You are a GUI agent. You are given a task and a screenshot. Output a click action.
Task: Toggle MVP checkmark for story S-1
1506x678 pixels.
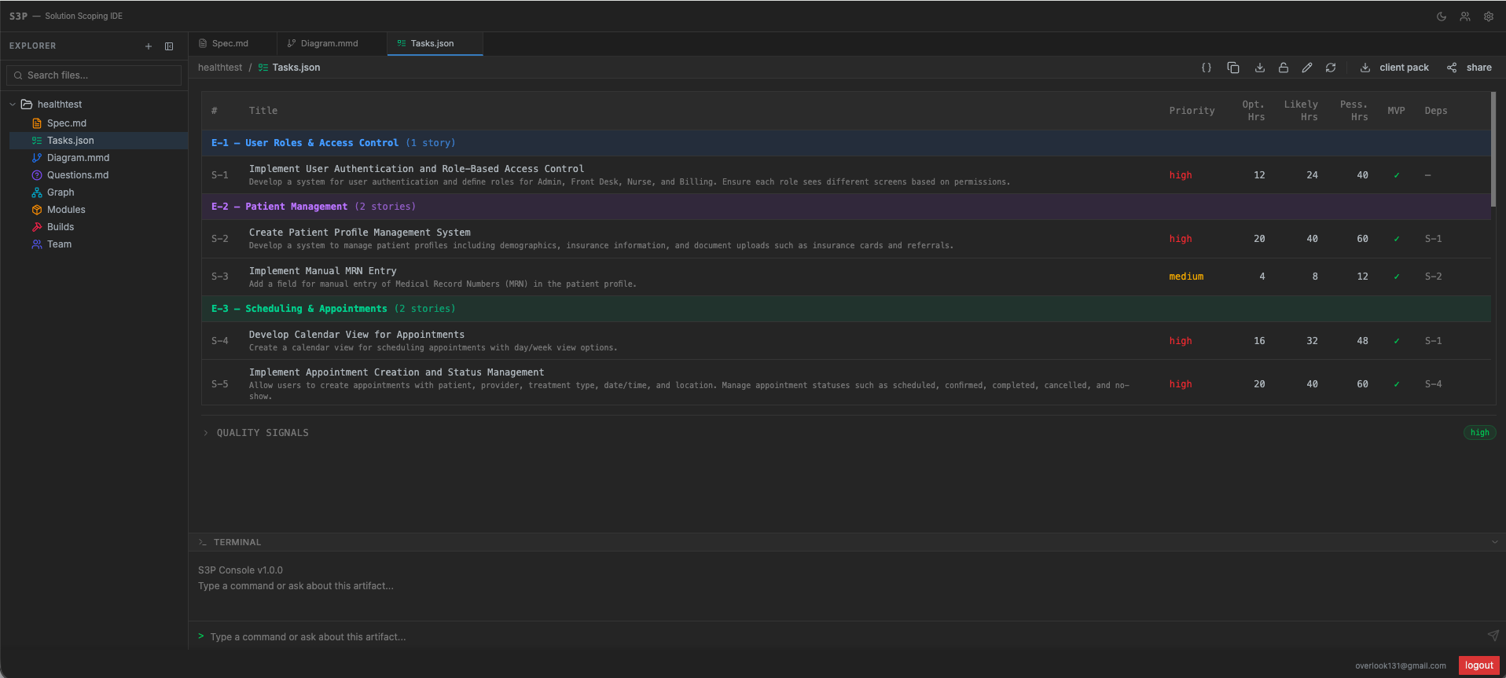[1397, 175]
